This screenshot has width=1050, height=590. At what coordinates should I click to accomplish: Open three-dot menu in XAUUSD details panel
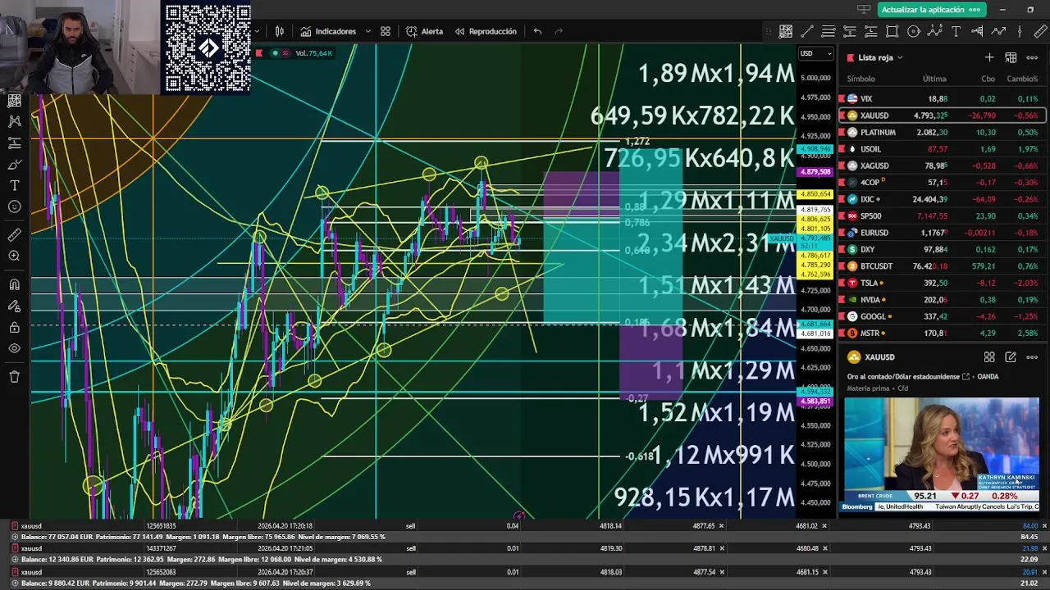[x=1032, y=357]
